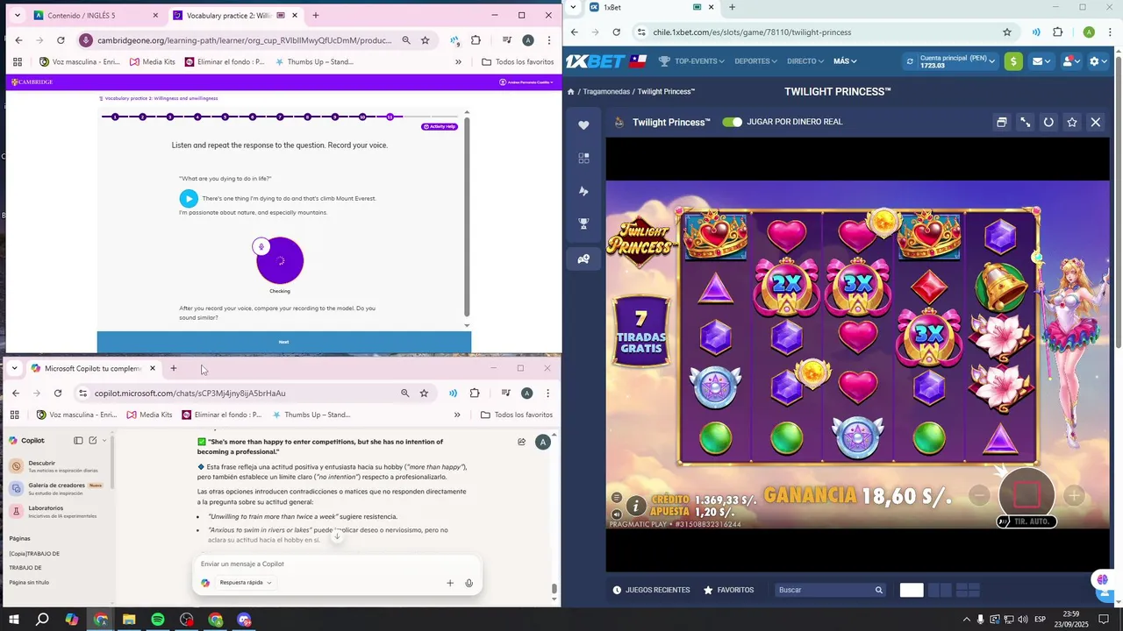Viewport: 1123px width, 631px height.
Task: Open the grid categories icon in the game sidebar
Action: click(x=583, y=159)
